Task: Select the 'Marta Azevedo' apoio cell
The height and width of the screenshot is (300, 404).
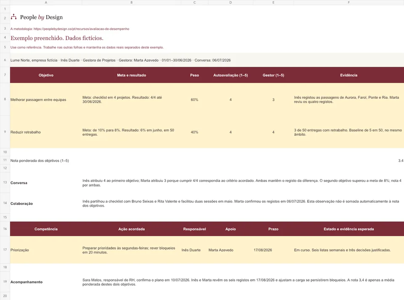Action: coord(230,250)
